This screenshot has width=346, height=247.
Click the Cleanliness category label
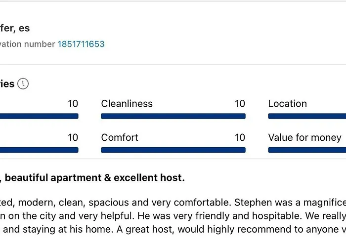click(x=127, y=104)
